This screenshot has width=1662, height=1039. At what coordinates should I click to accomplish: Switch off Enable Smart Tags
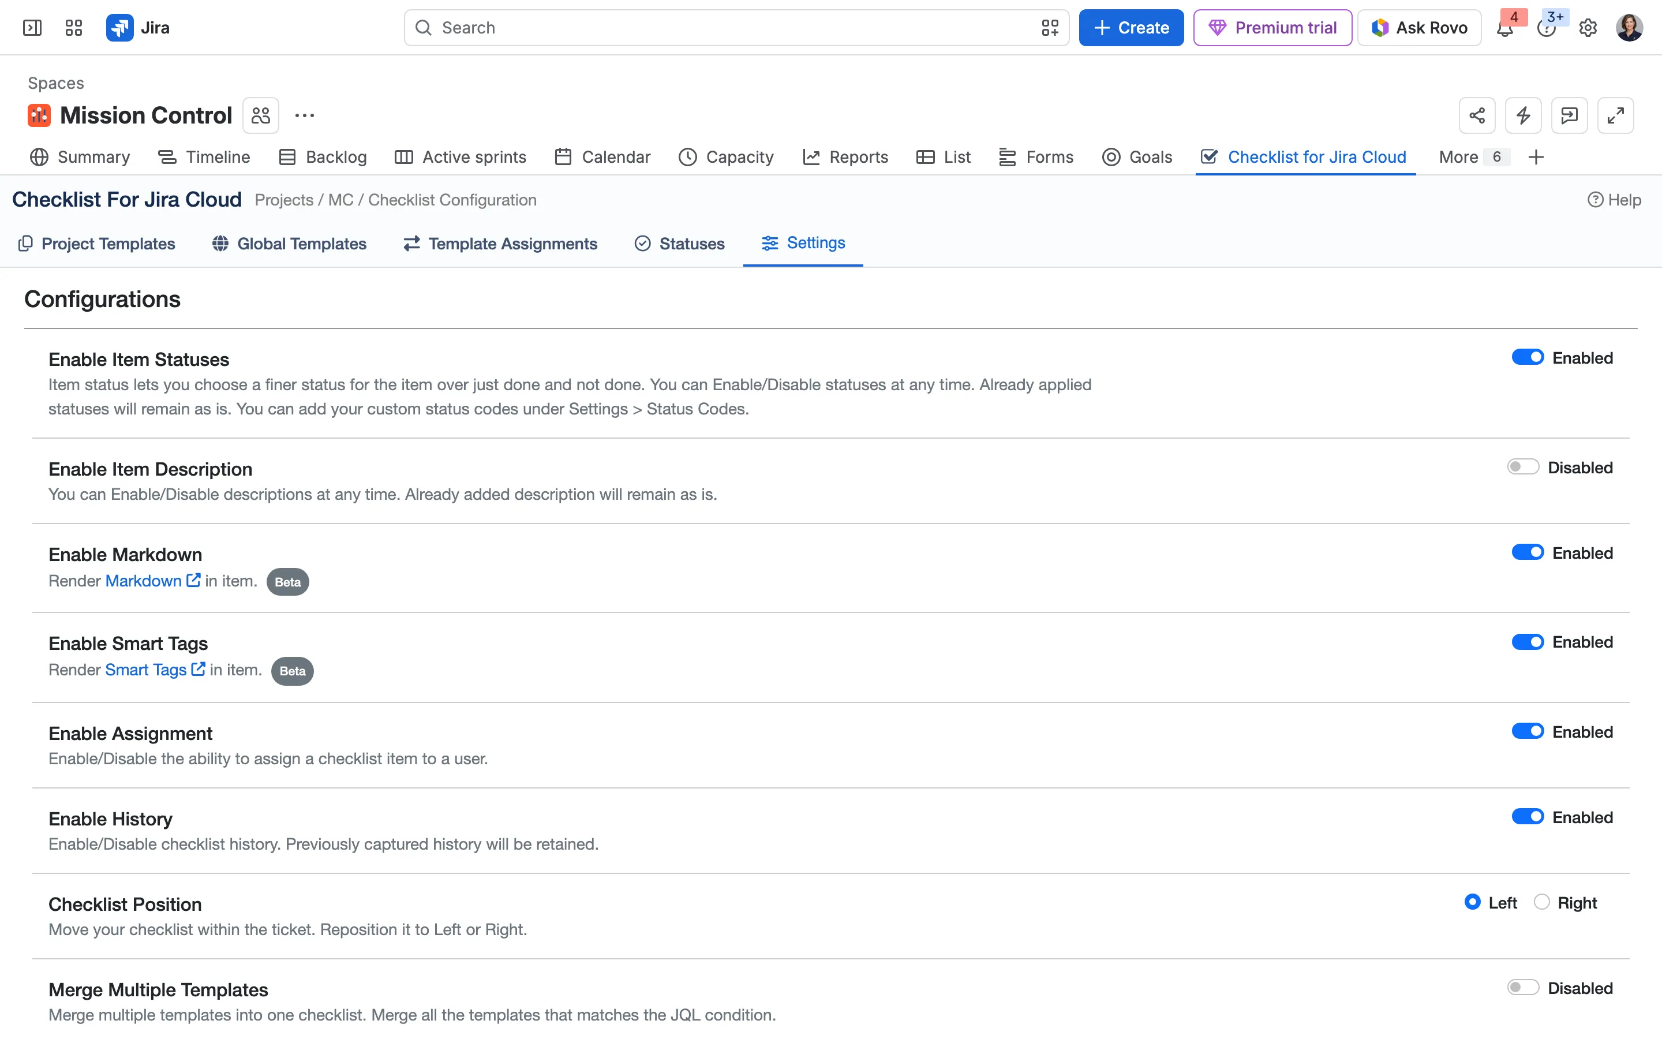click(x=1528, y=642)
